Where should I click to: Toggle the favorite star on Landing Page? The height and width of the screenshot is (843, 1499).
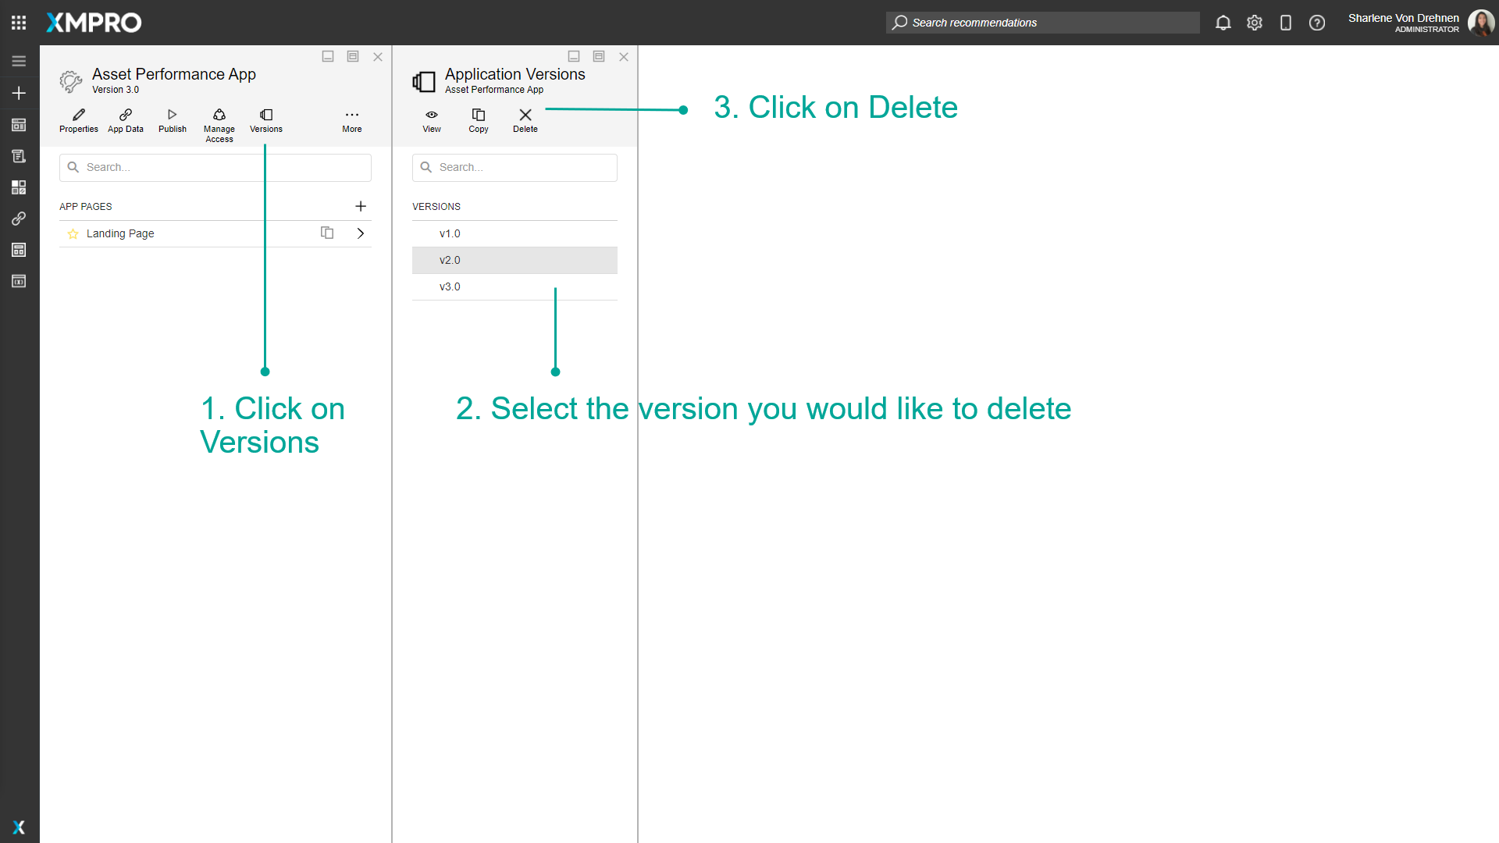[x=73, y=233]
